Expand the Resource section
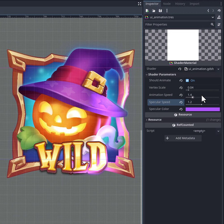Viewport: 224px width, 224px height. 155,120
